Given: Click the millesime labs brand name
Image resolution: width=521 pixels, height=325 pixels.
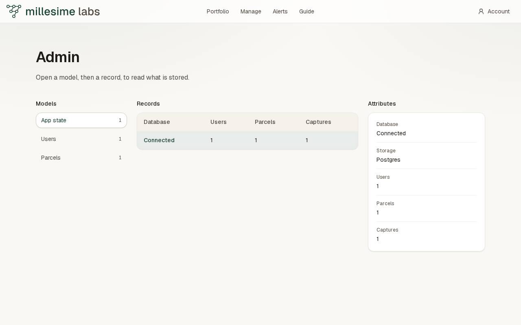Looking at the screenshot, I should point(63,11).
